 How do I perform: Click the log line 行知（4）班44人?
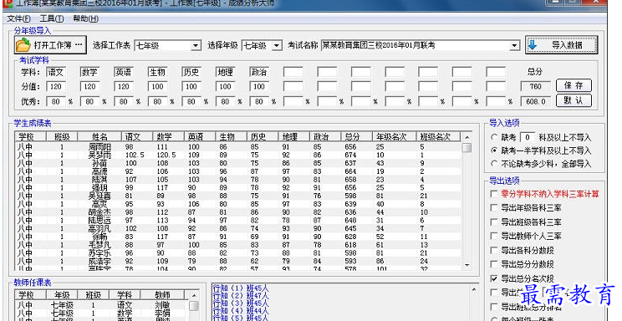(241, 311)
